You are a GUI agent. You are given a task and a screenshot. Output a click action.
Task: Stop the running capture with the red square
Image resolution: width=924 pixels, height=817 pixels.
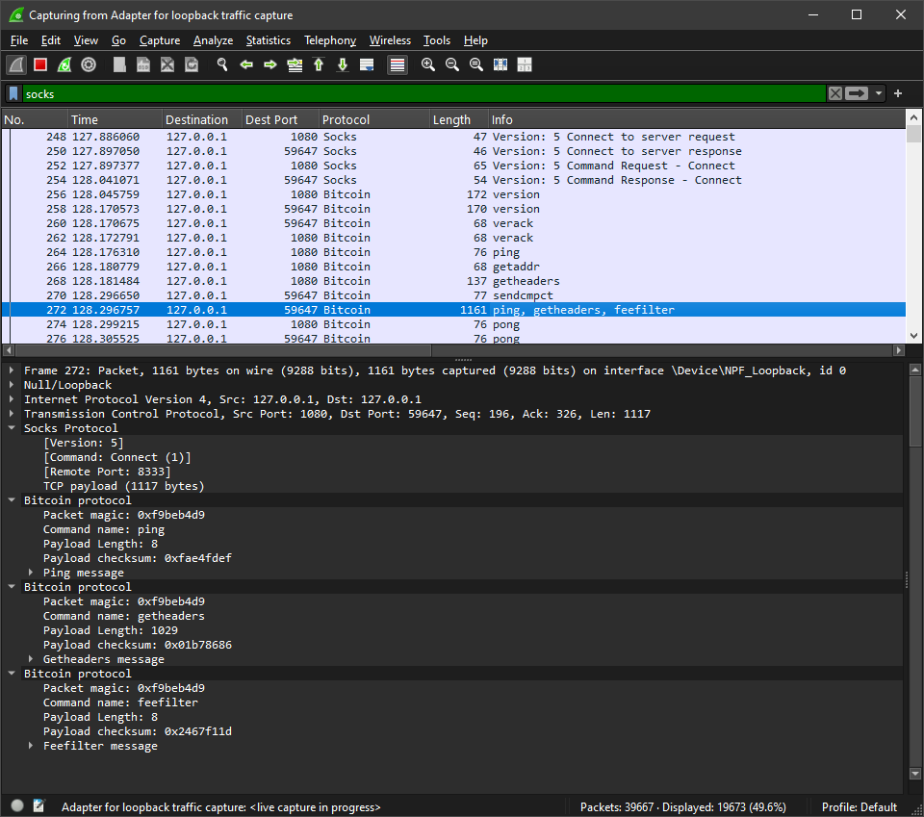(40, 64)
